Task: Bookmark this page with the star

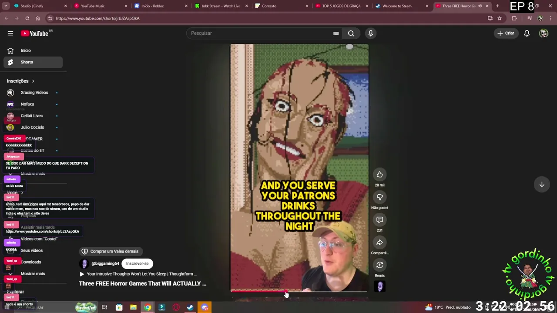Action: (500, 18)
